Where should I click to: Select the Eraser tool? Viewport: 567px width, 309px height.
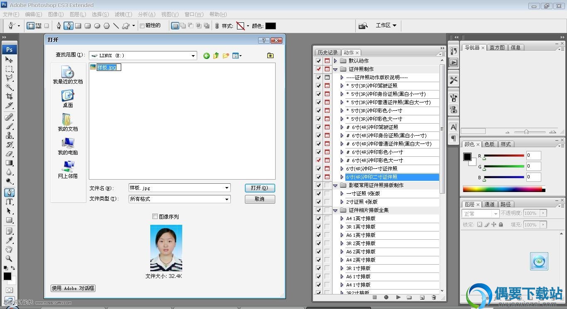[9, 153]
